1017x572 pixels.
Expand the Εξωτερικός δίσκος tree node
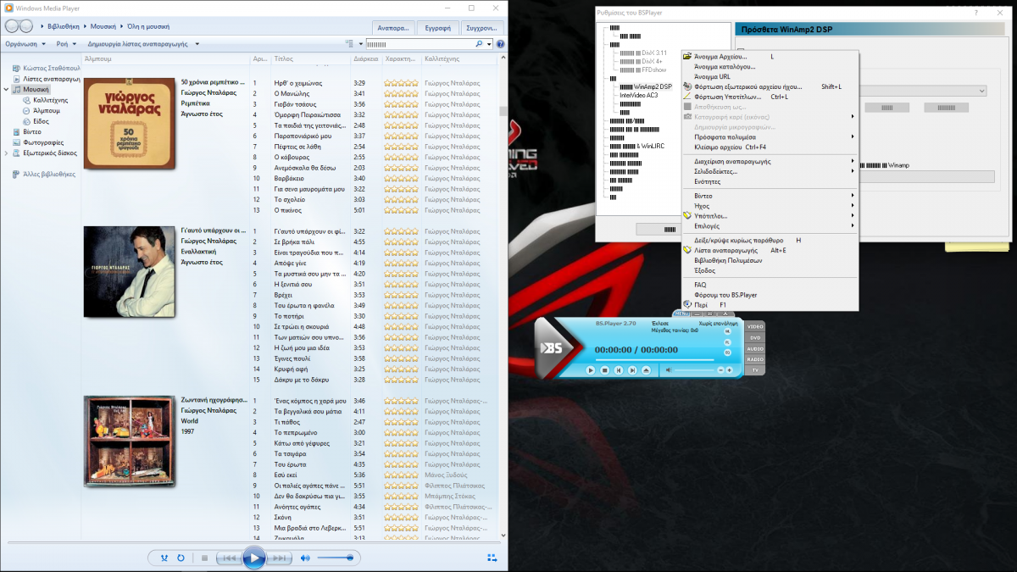(x=7, y=153)
